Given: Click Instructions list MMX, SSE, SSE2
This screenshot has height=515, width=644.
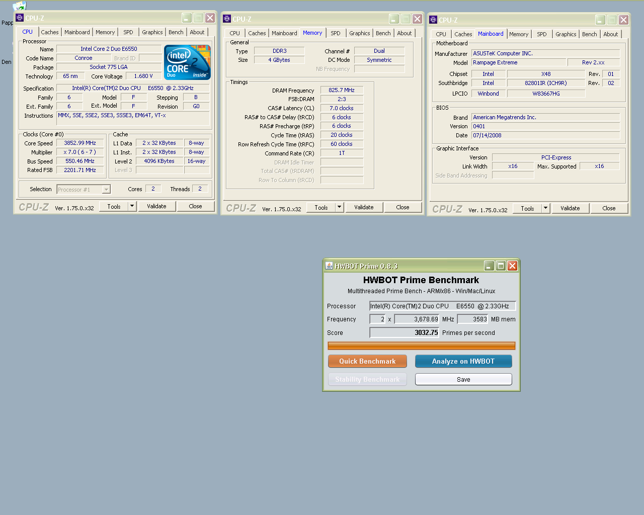Looking at the screenshot, I should click(x=133, y=118).
